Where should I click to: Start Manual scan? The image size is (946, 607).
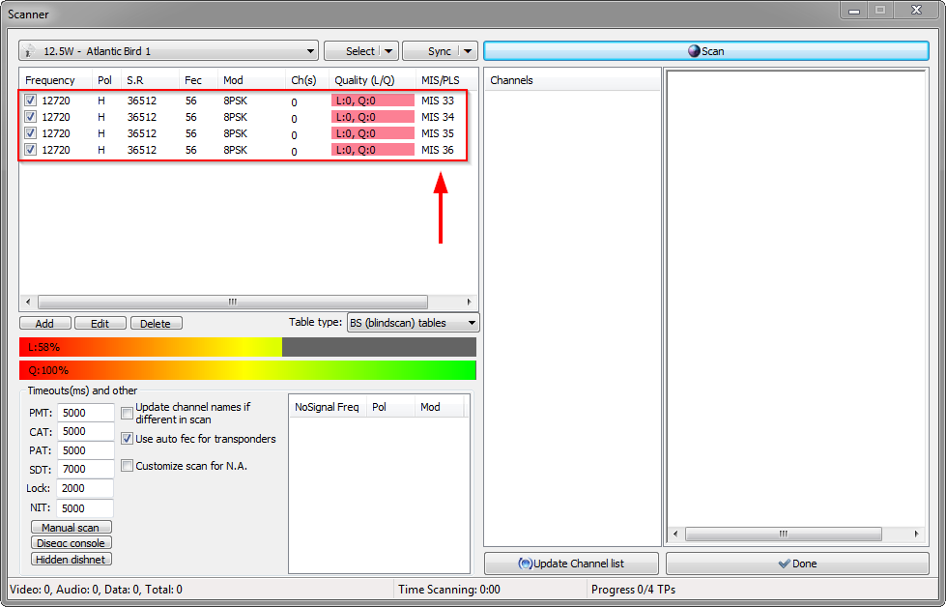coord(72,528)
